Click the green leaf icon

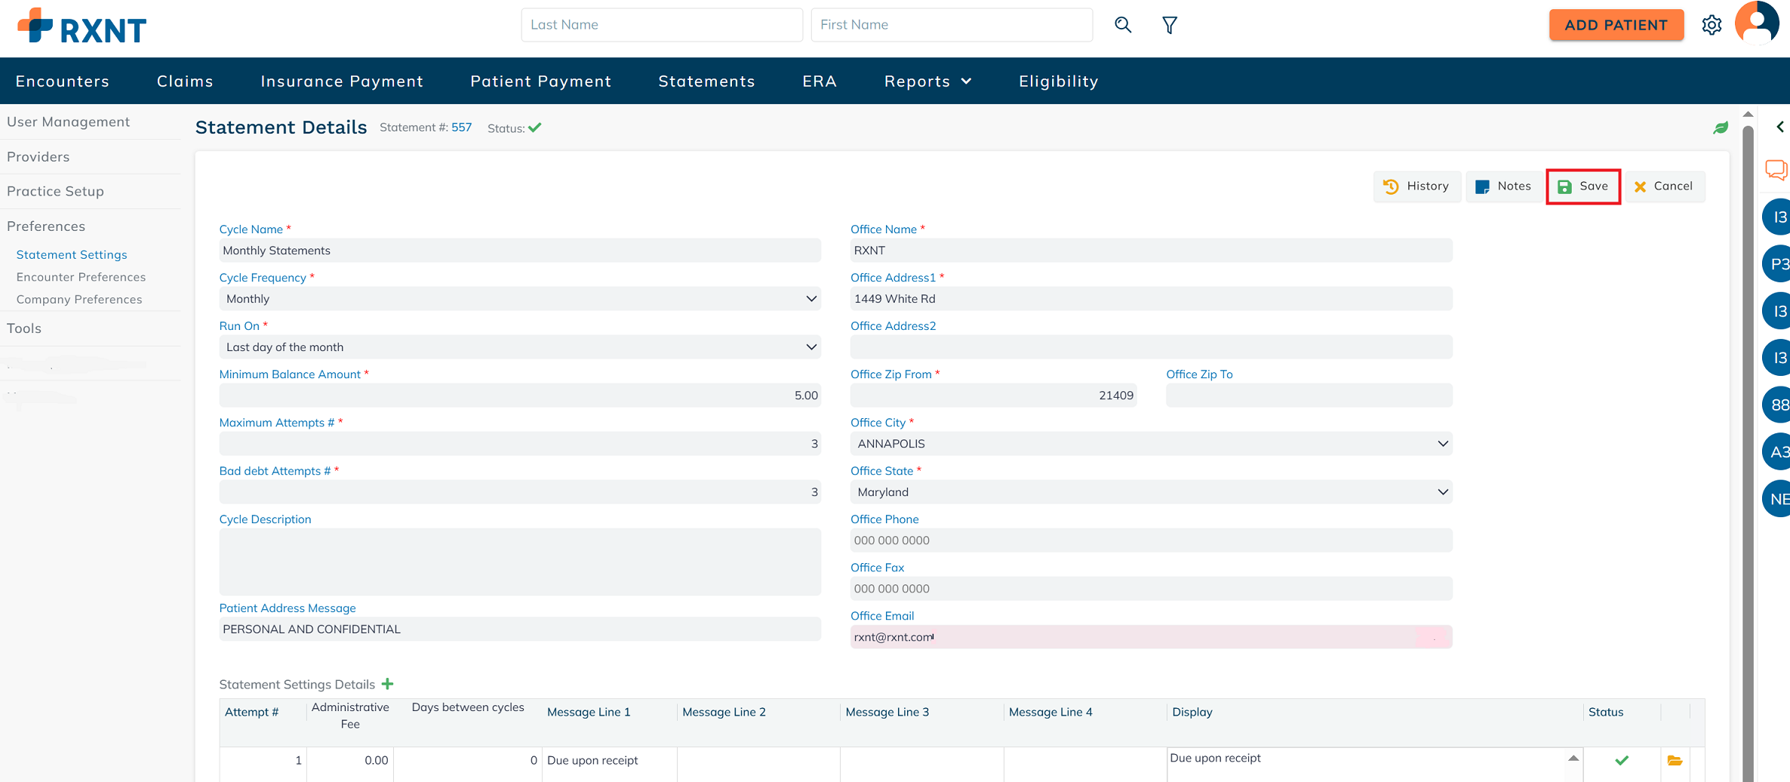tap(1721, 128)
